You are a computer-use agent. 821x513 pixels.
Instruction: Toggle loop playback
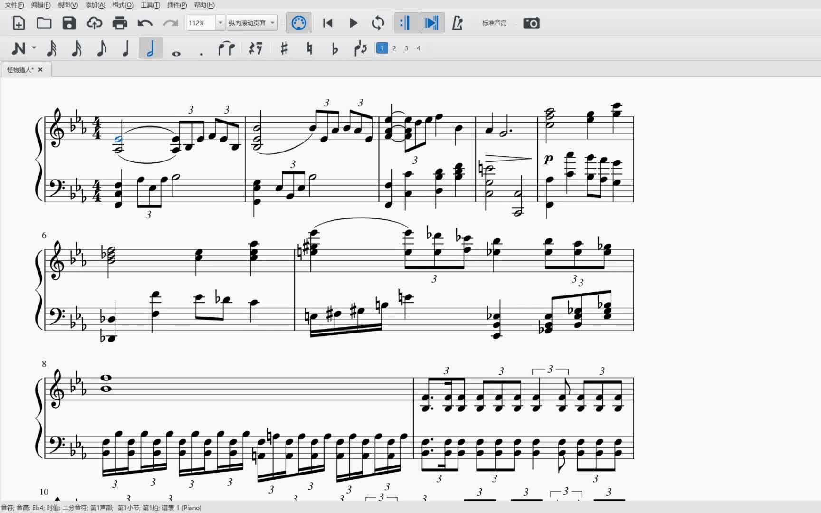(378, 23)
